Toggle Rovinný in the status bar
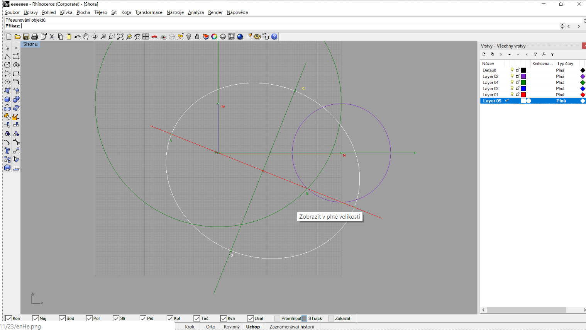The image size is (586, 330). (232, 327)
